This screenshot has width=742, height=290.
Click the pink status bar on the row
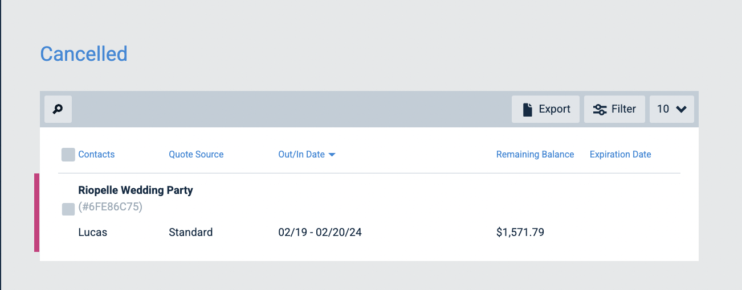point(37,213)
